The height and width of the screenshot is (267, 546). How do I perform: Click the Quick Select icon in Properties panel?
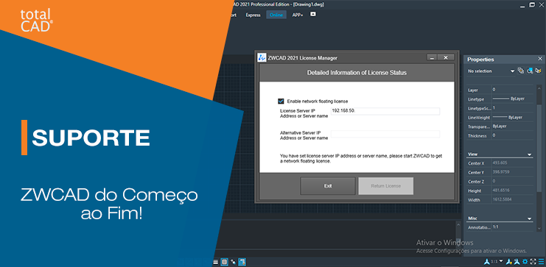point(539,71)
